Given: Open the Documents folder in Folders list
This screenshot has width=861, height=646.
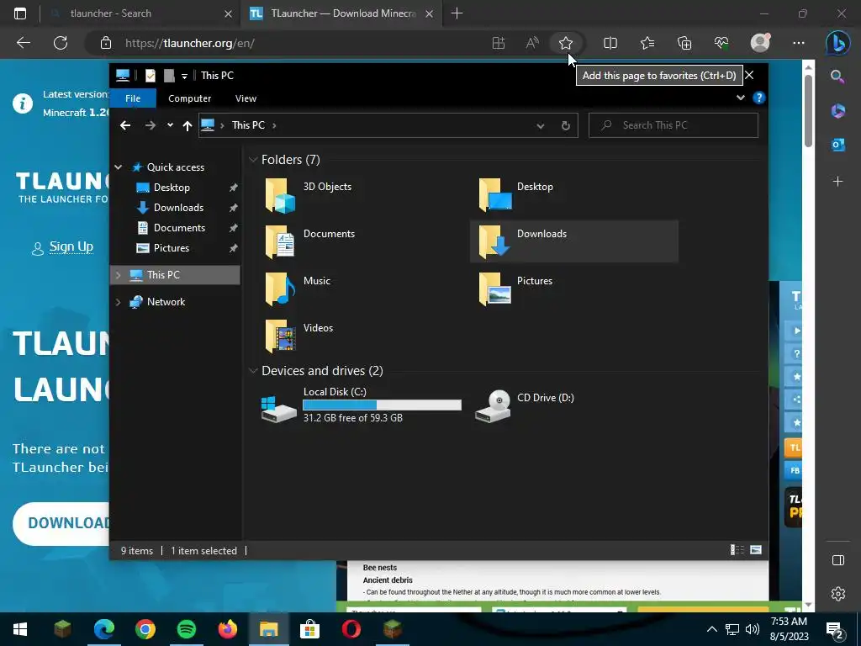Looking at the screenshot, I should 309,241.
